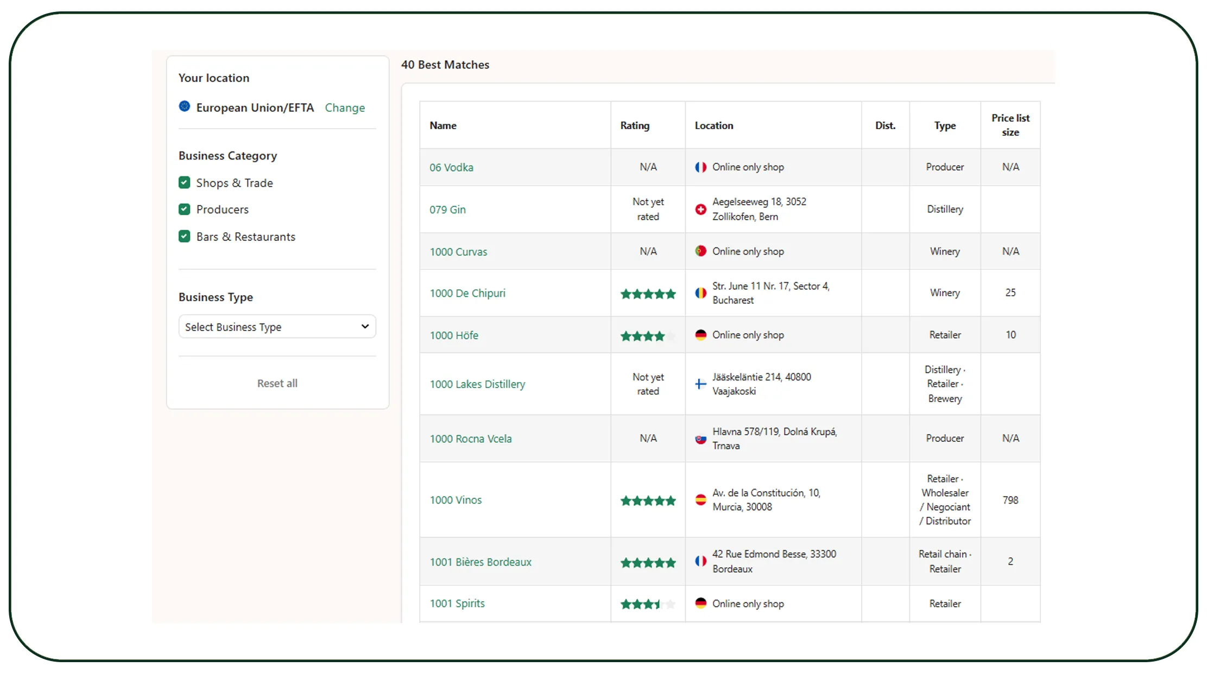Click price list size 10 for 1000 Höfe

point(1010,335)
